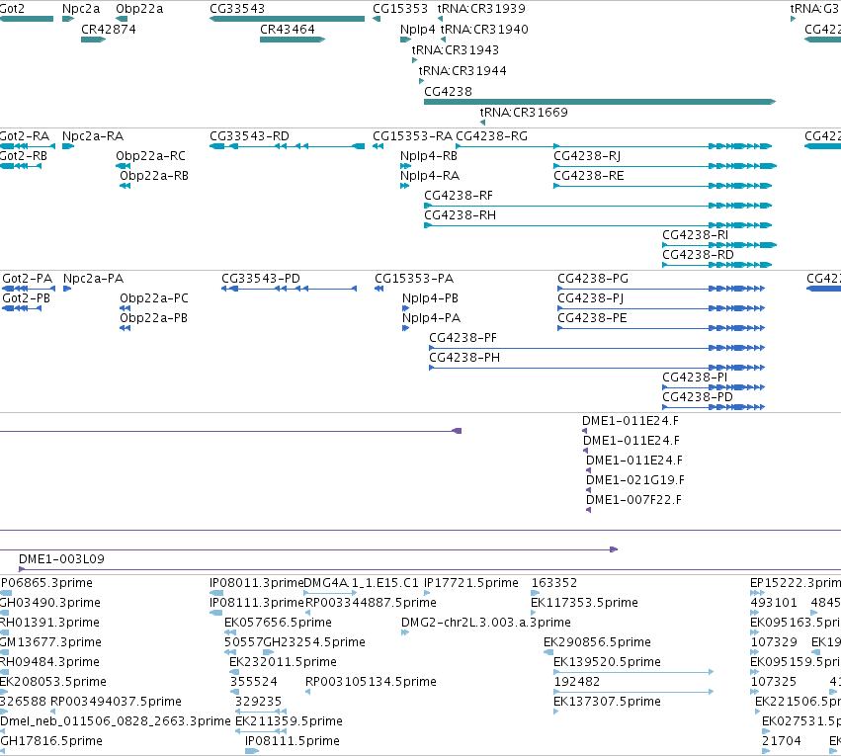Click the tRNA:CR31939 label
Screen dimensions: 841x756
pos(481,9)
